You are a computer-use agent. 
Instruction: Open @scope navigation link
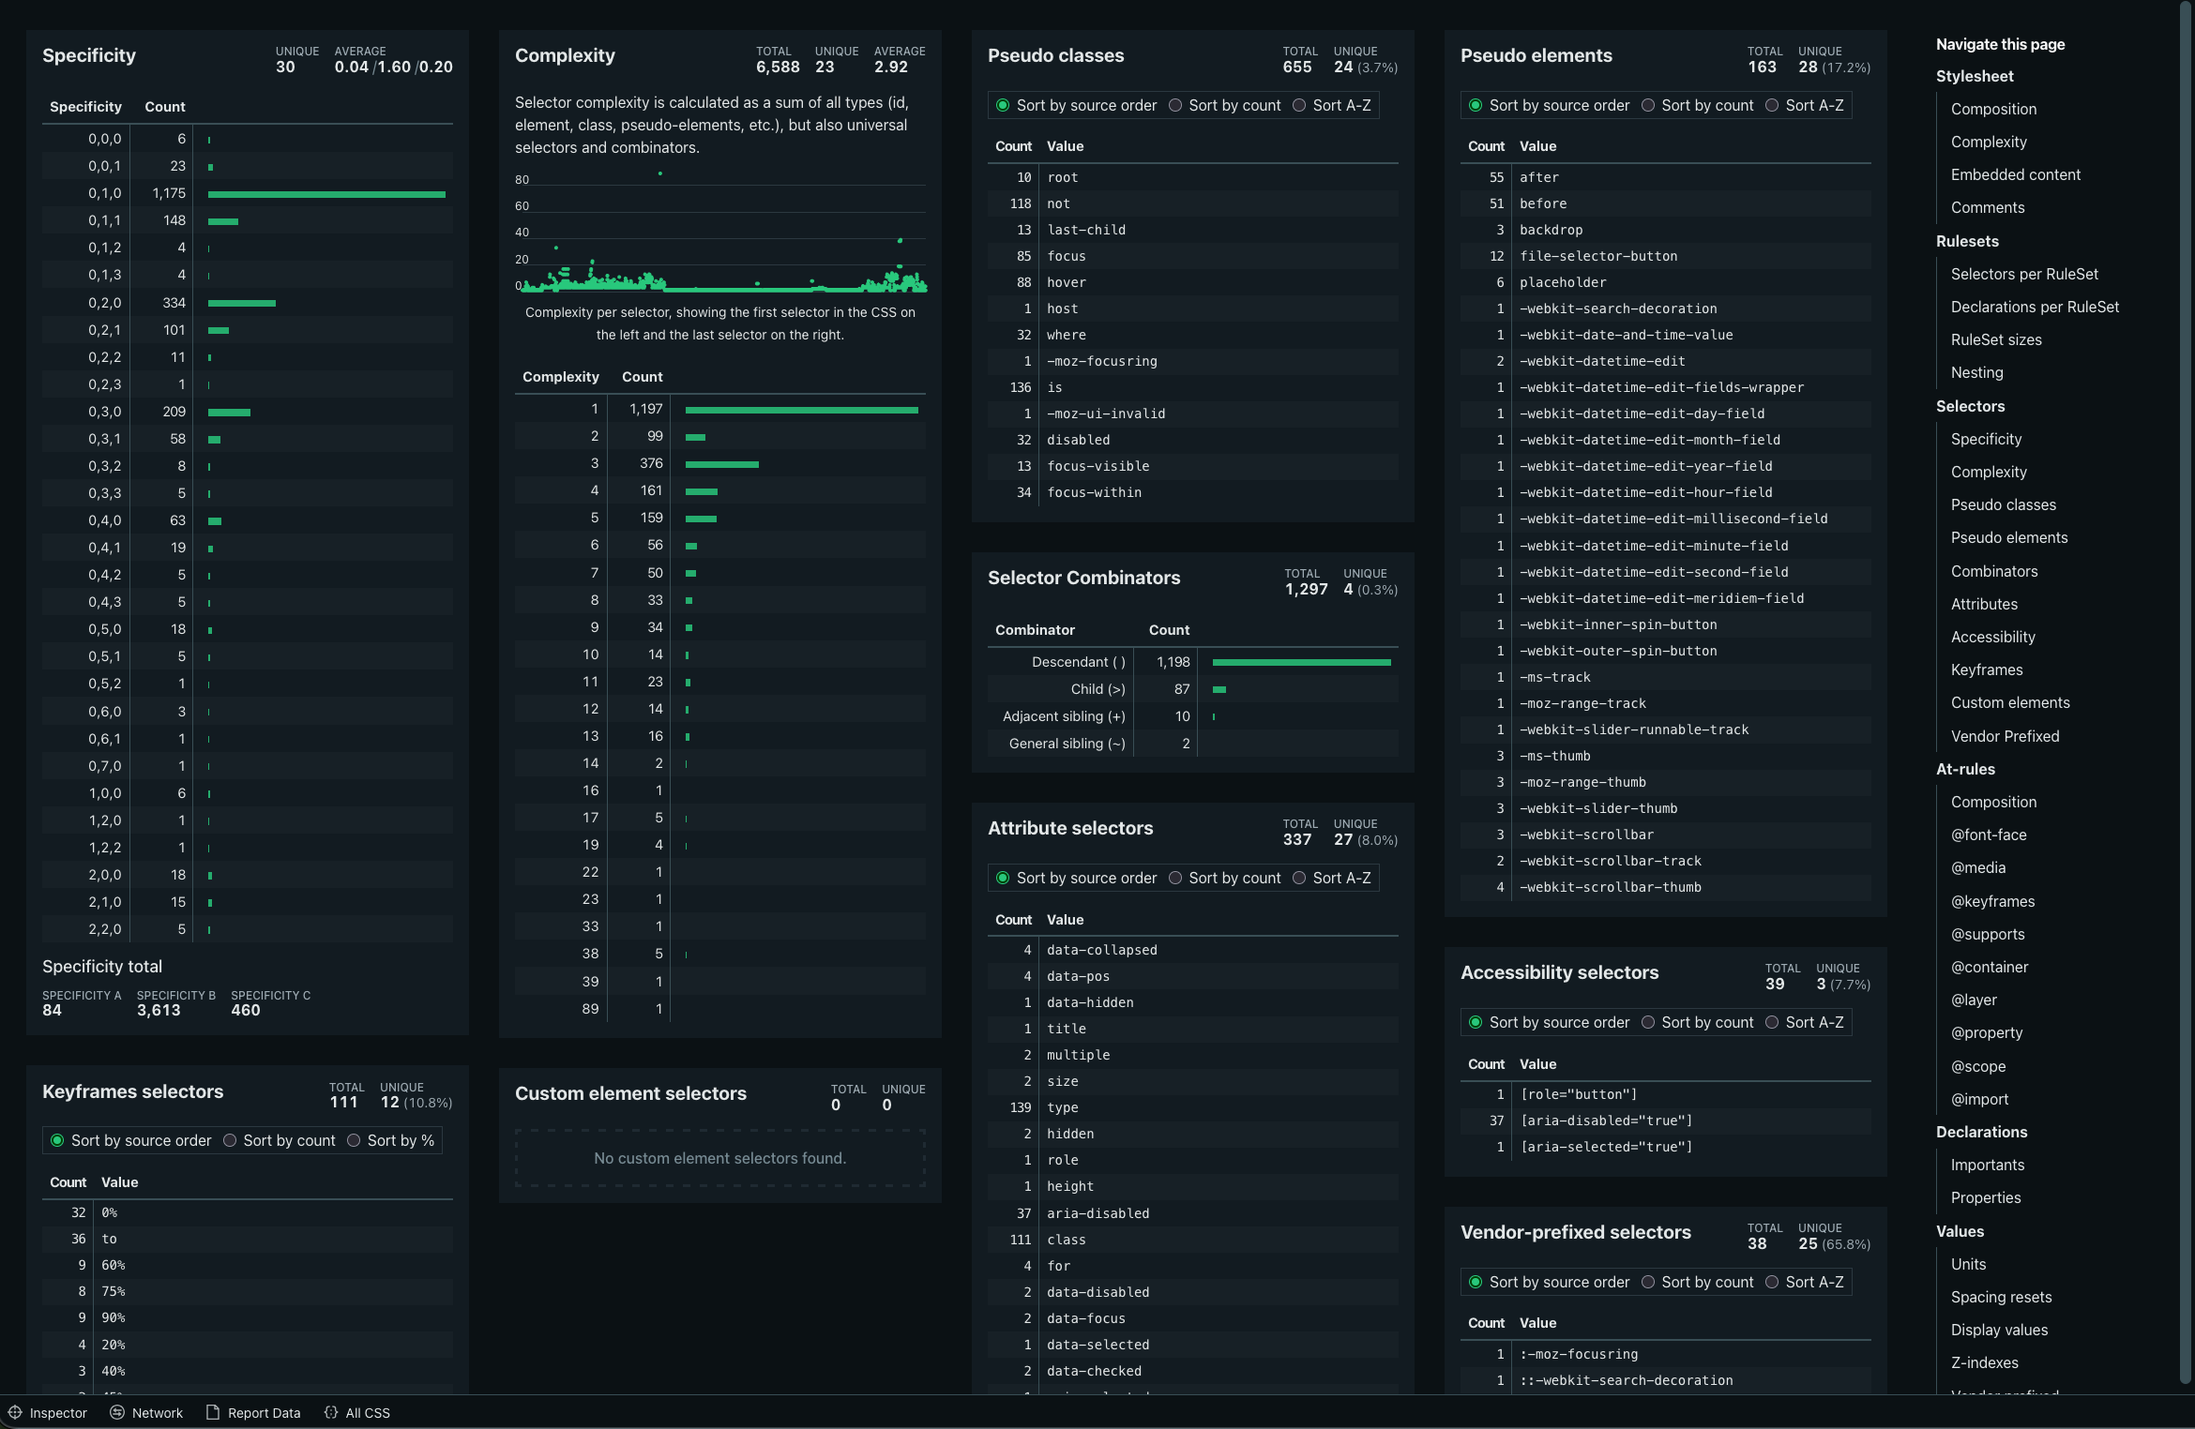1978,1066
